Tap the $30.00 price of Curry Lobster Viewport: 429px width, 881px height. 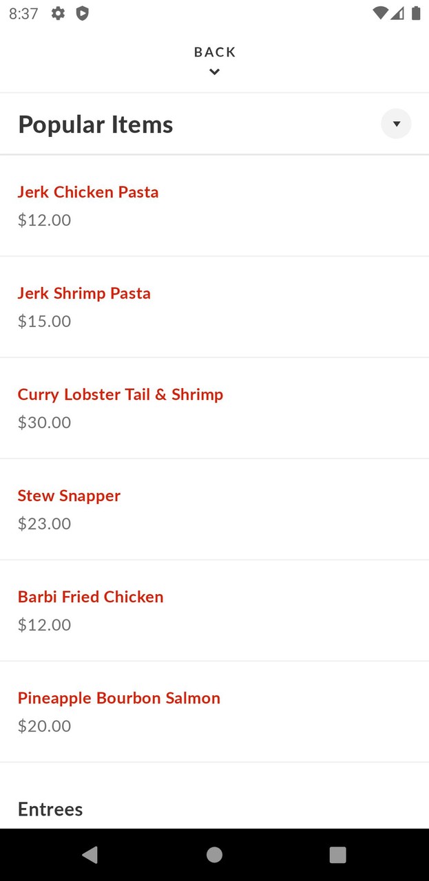45,422
